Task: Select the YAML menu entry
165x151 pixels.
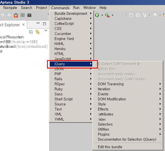Action: click(71, 119)
